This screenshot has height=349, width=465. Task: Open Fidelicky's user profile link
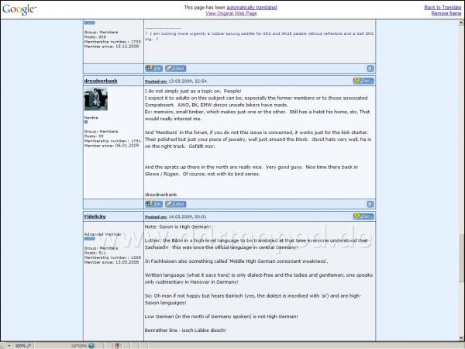97,216
